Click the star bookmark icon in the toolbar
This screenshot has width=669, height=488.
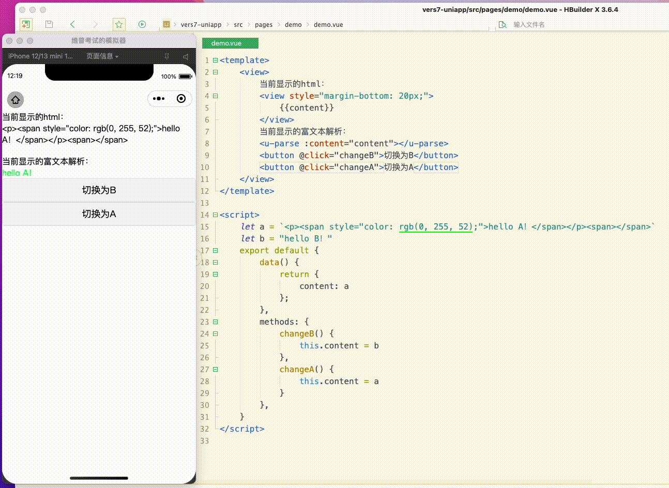point(118,24)
